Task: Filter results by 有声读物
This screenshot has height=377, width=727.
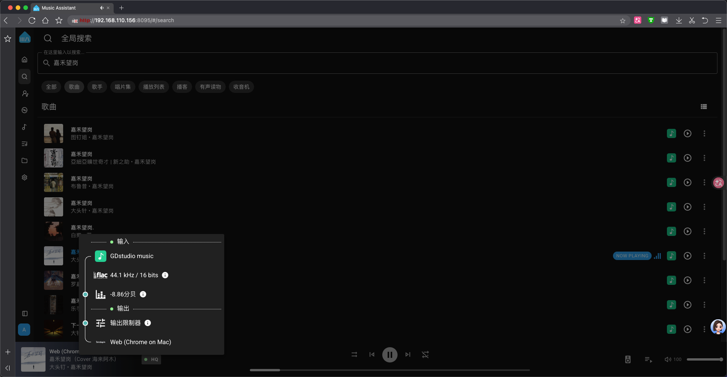Action: pyautogui.click(x=210, y=87)
